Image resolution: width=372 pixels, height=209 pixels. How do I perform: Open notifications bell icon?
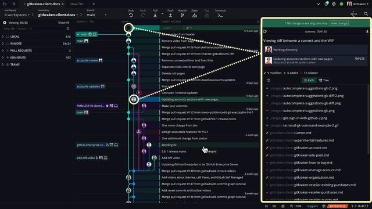click(x=326, y=4)
